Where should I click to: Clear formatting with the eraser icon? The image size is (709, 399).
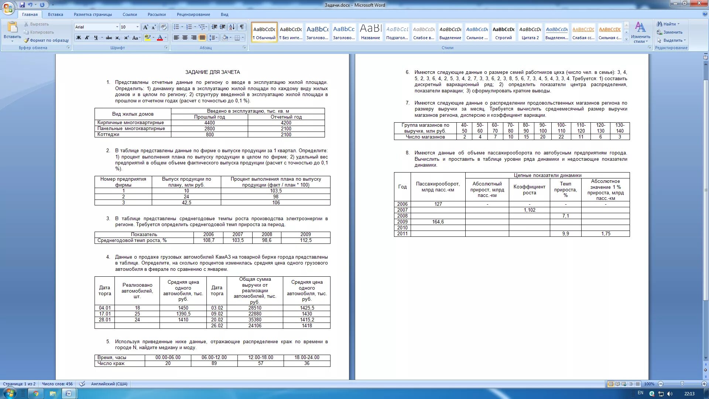pyautogui.click(x=164, y=27)
